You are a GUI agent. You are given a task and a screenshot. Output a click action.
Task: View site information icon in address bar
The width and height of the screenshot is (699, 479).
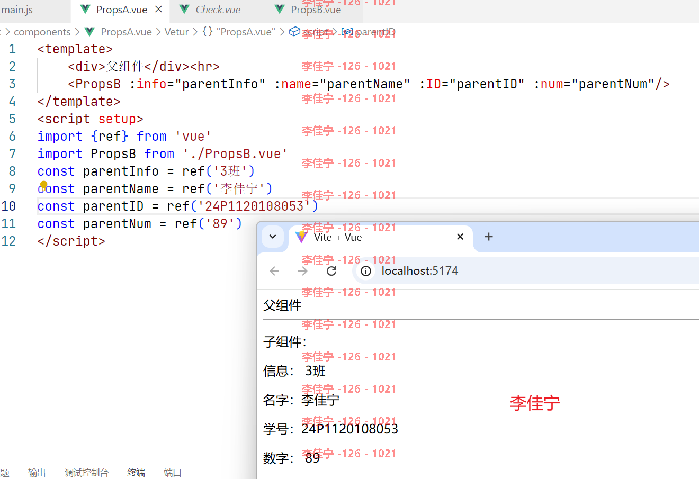(366, 271)
